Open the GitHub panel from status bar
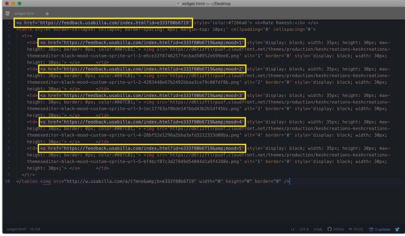 tap(338, 229)
